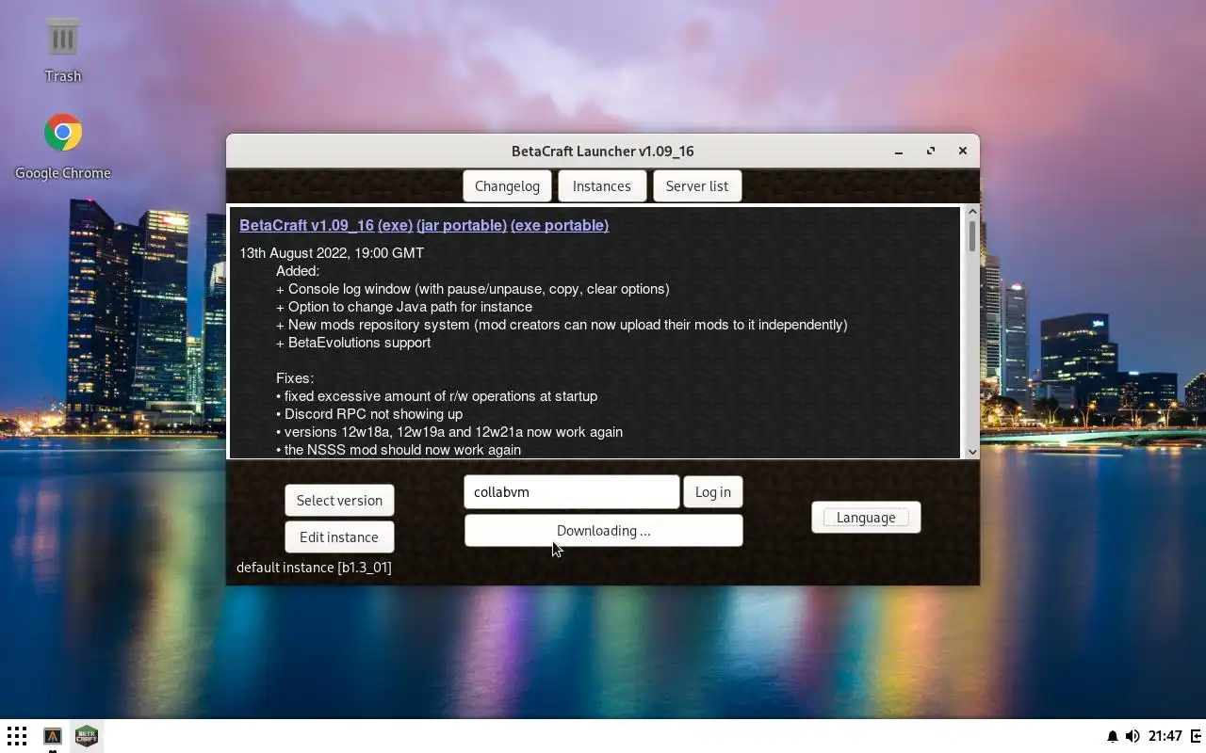
Task: Click the Downloading ... button
Action: coord(603,530)
